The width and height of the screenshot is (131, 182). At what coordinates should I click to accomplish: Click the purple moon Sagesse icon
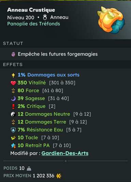click(x=13, y=98)
